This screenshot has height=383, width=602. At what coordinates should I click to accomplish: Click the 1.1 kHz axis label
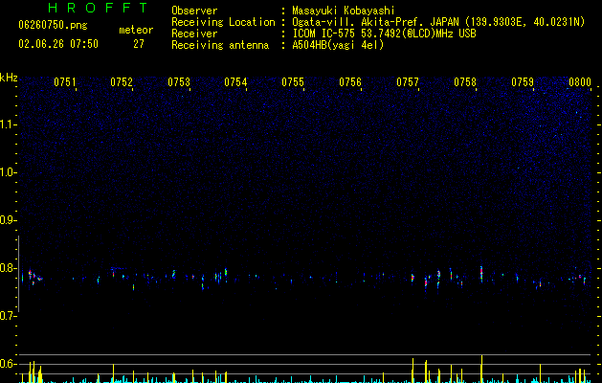8,124
